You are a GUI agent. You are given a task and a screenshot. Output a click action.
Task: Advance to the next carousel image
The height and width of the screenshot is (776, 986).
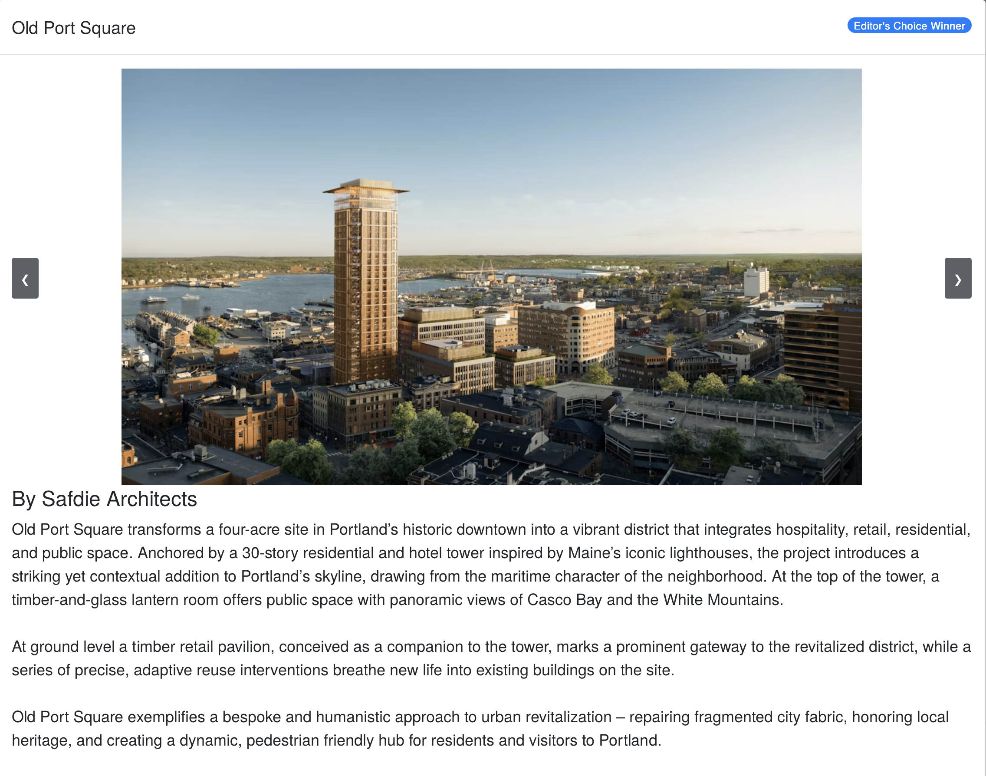(957, 278)
